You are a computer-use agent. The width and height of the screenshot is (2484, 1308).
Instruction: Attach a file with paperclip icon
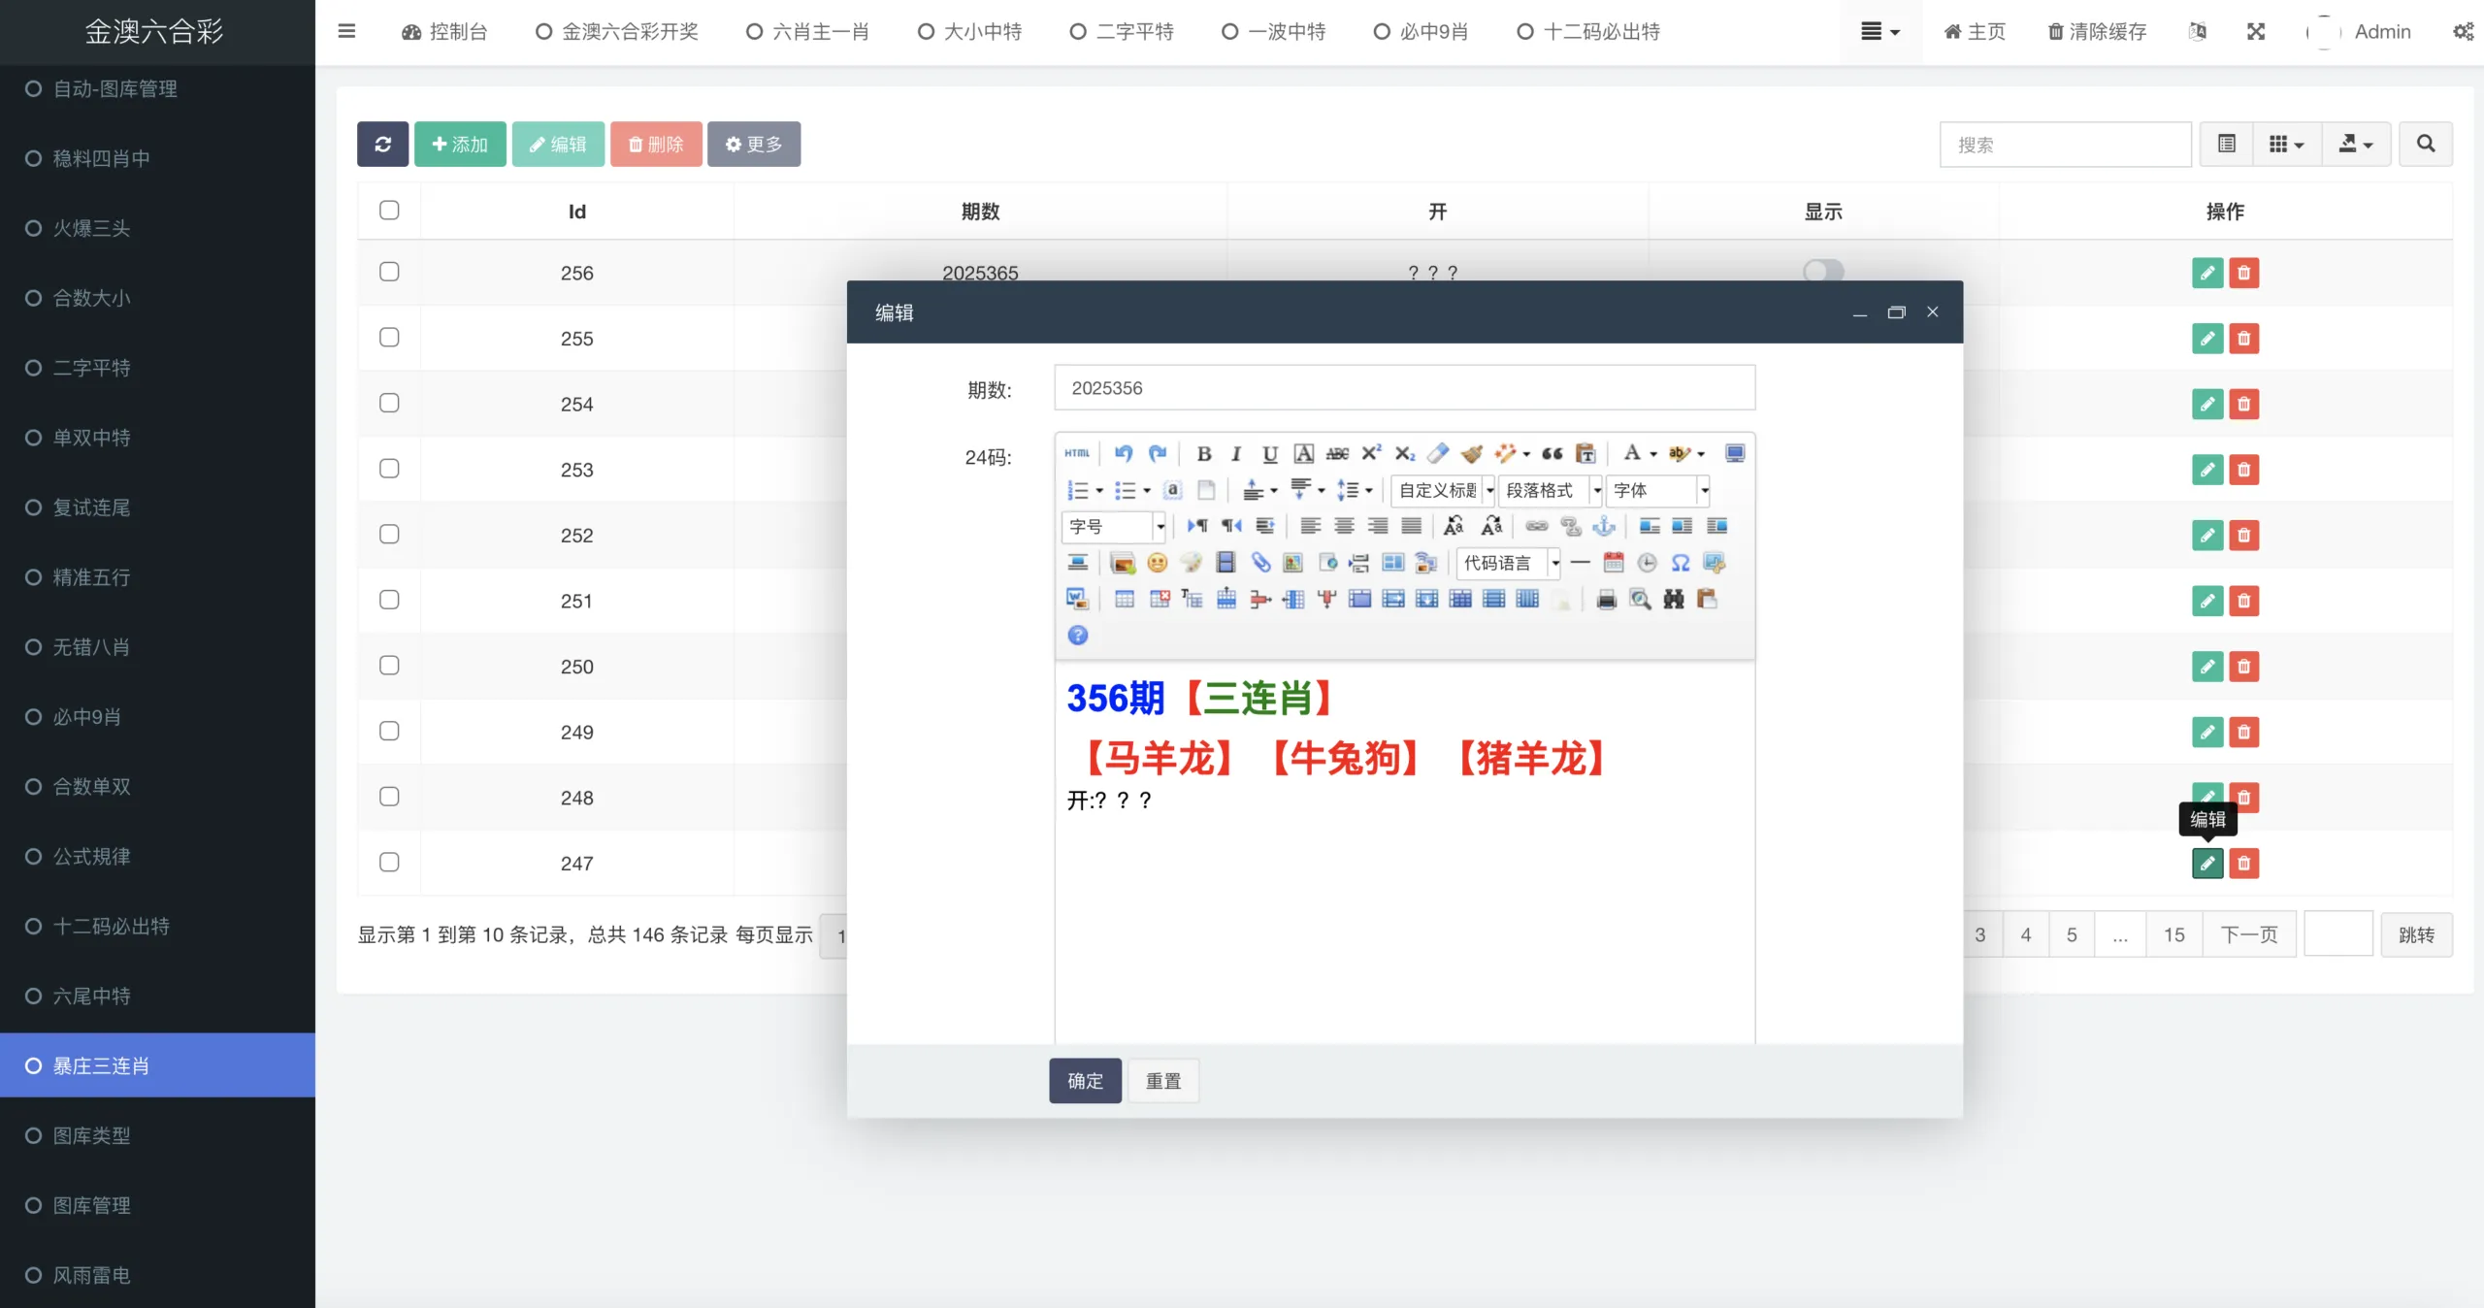1259,563
